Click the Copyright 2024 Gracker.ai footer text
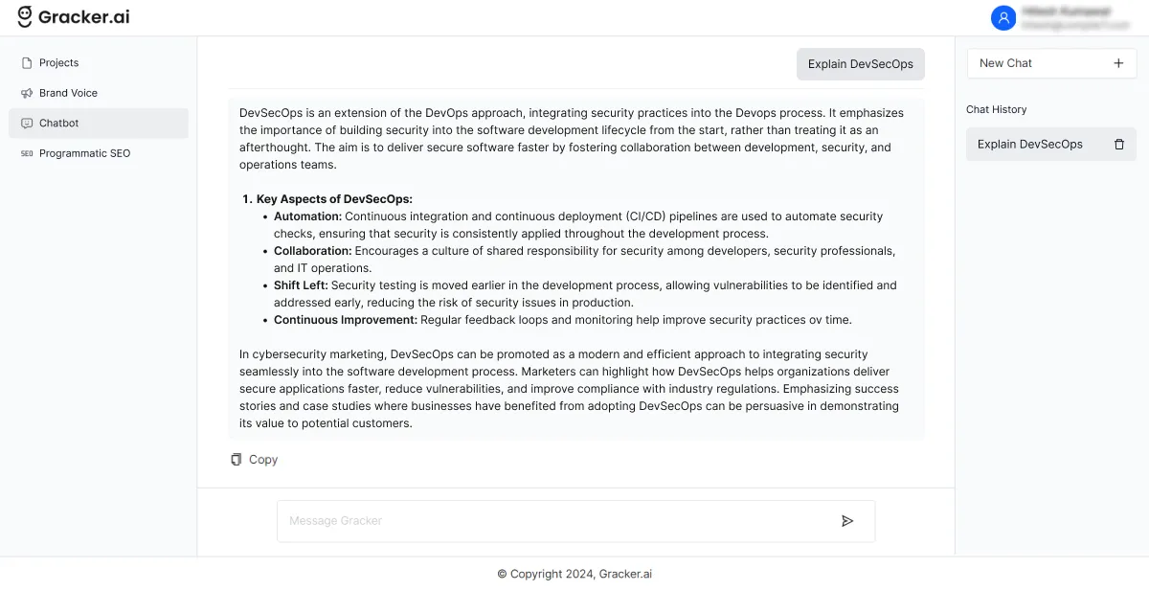 pos(574,574)
